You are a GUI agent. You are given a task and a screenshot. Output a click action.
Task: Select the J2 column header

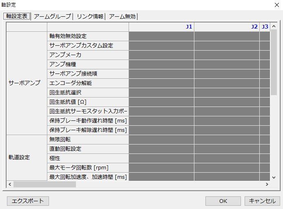[x=227, y=27]
